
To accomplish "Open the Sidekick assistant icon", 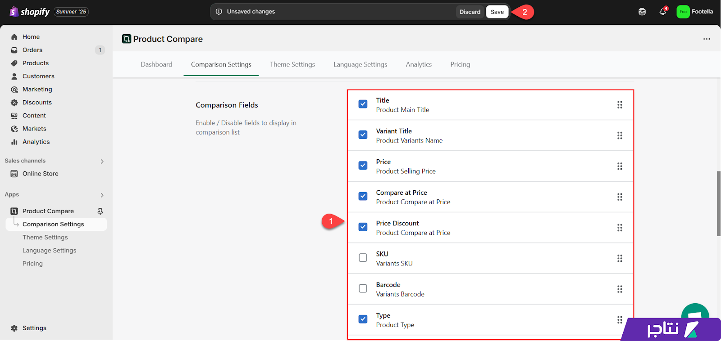I will 642,12.
